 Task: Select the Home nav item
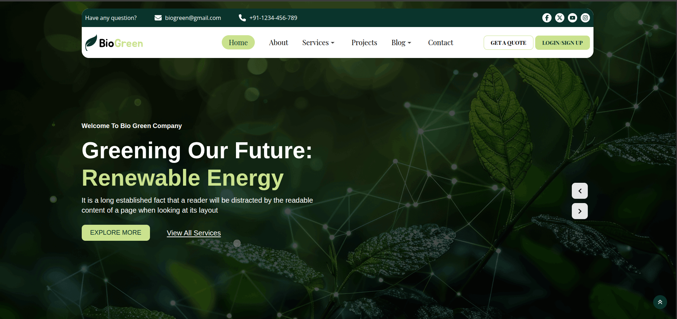coord(238,43)
